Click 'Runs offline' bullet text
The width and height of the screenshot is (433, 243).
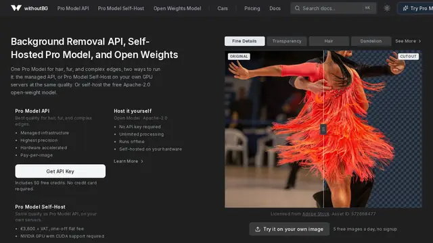132,142
